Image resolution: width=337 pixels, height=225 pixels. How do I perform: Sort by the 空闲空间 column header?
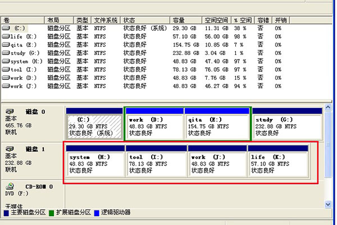pyautogui.click(x=215, y=20)
